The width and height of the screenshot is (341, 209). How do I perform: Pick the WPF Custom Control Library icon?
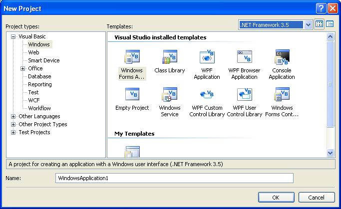[x=207, y=94]
